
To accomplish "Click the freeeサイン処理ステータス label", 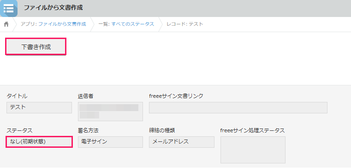I will pos(252,130).
